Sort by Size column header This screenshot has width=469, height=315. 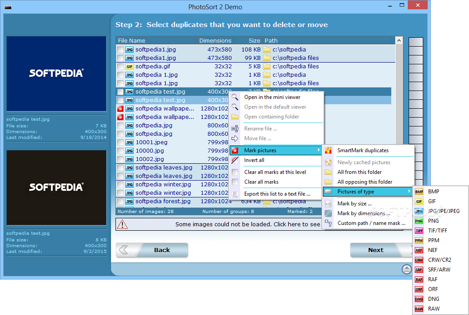click(x=248, y=40)
